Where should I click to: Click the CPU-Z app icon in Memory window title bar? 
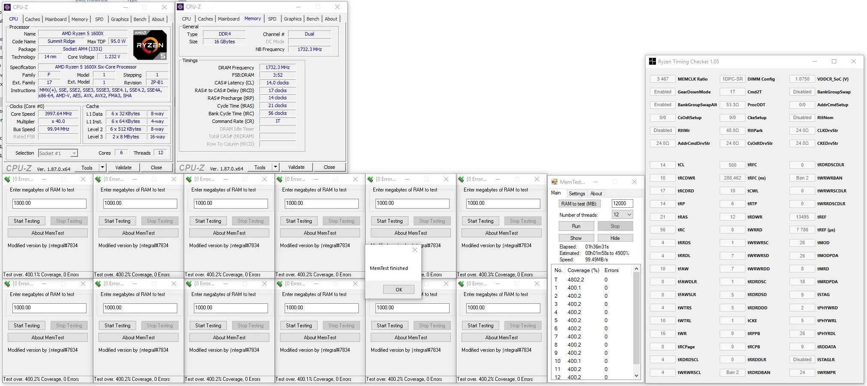click(x=180, y=7)
